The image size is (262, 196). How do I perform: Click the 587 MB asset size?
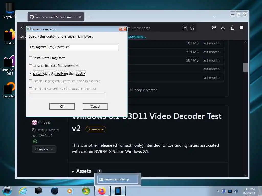(x=192, y=60)
